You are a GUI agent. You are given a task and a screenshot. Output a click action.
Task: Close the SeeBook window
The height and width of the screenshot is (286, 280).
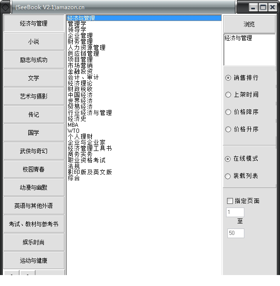click(273, 7)
